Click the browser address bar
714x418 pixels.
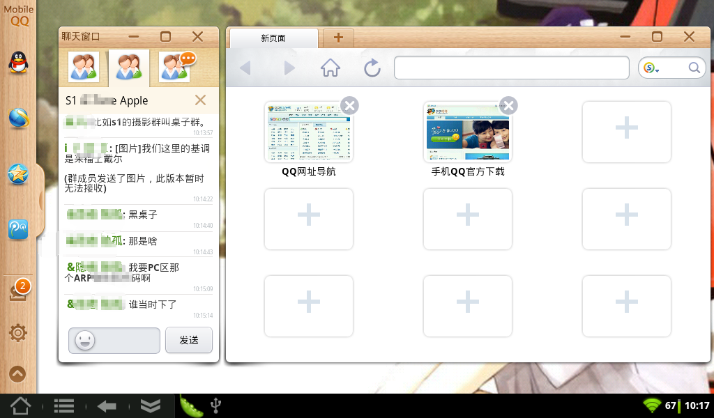tap(512, 68)
